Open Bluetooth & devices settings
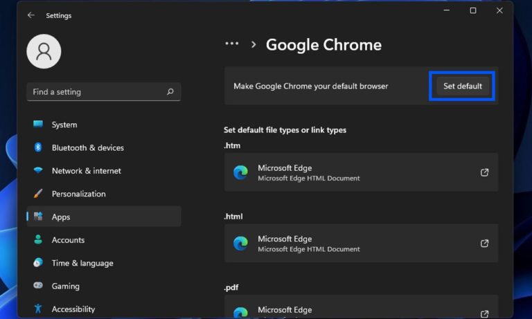Screen dimensions: 532x319 (103, 147)
